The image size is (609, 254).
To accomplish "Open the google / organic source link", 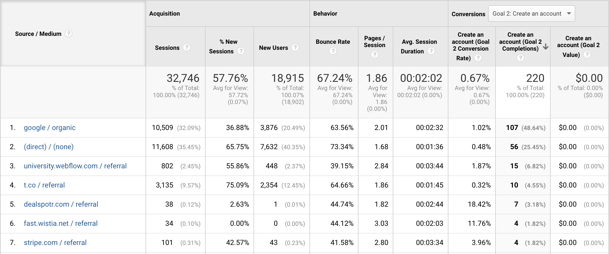I will point(50,128).
